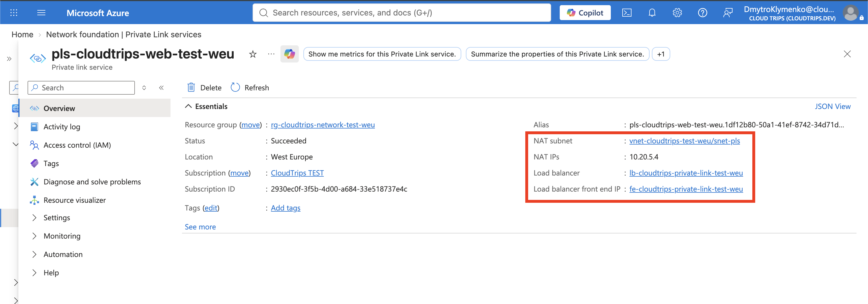The width and height of the screenshot is (868, 304).
Task: Favorite resource with the star icon
Action: tap(253, 54)
